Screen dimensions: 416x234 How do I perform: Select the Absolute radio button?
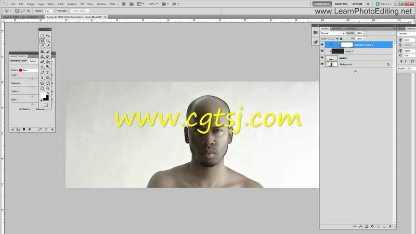[34, 109]
